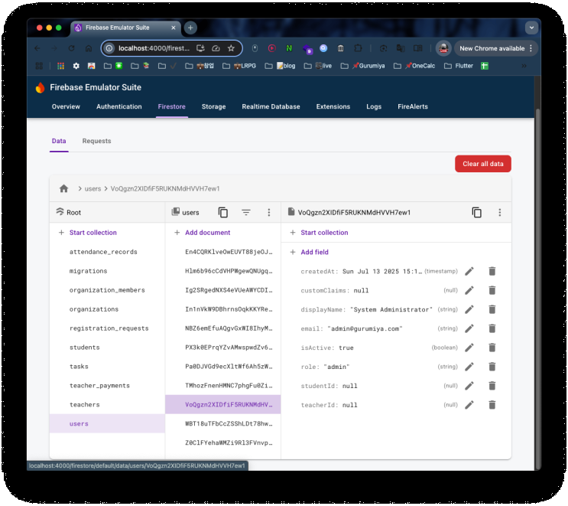Viewport: 568px width, 506px height.
Task: Reload the browser page
Action: pos(71,48)
